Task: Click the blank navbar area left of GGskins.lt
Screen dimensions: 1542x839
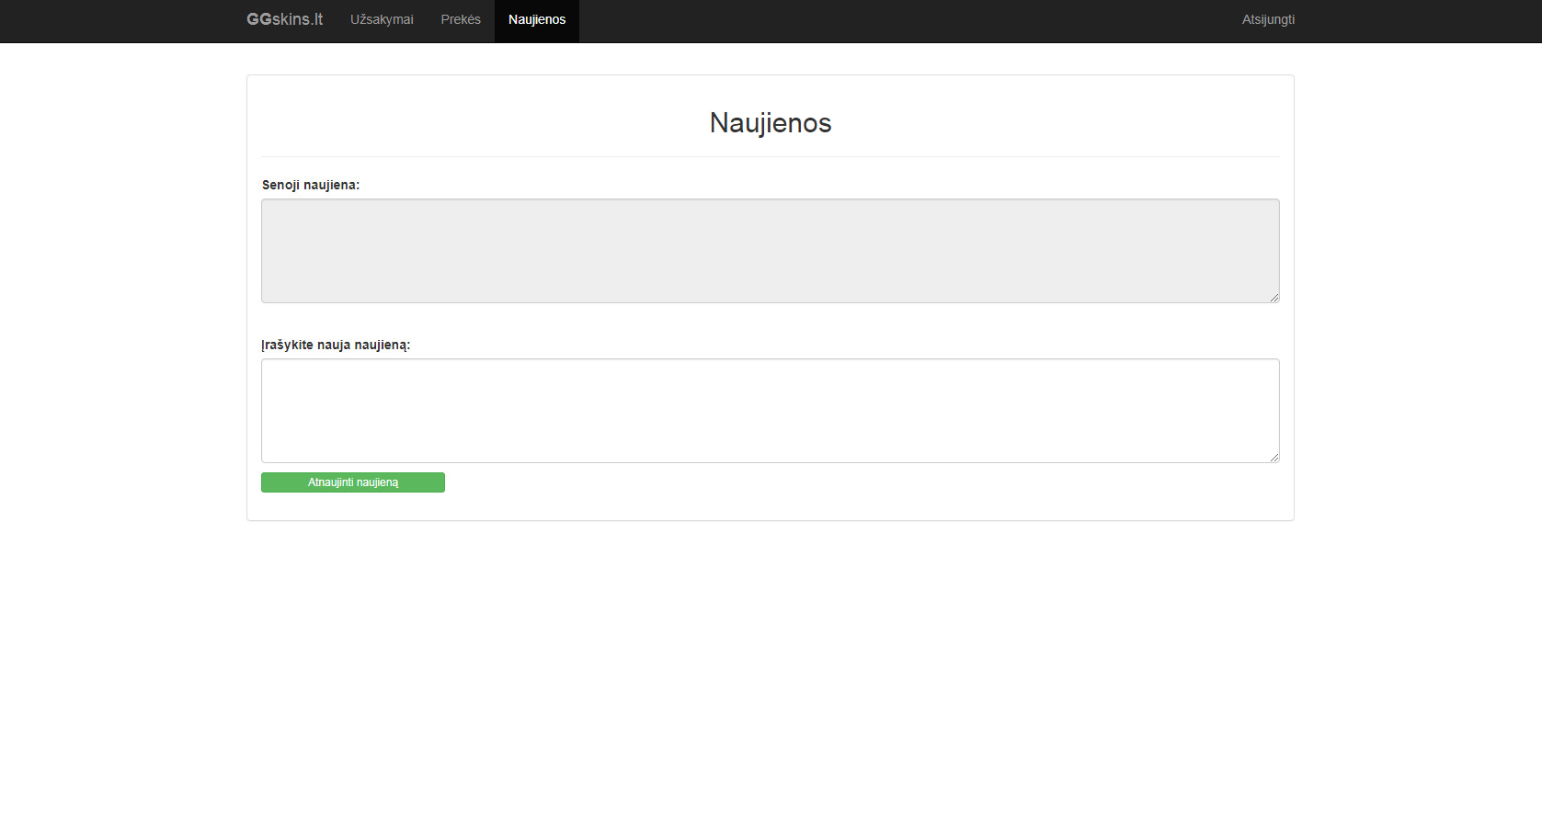Action: [x=120, y=19]
